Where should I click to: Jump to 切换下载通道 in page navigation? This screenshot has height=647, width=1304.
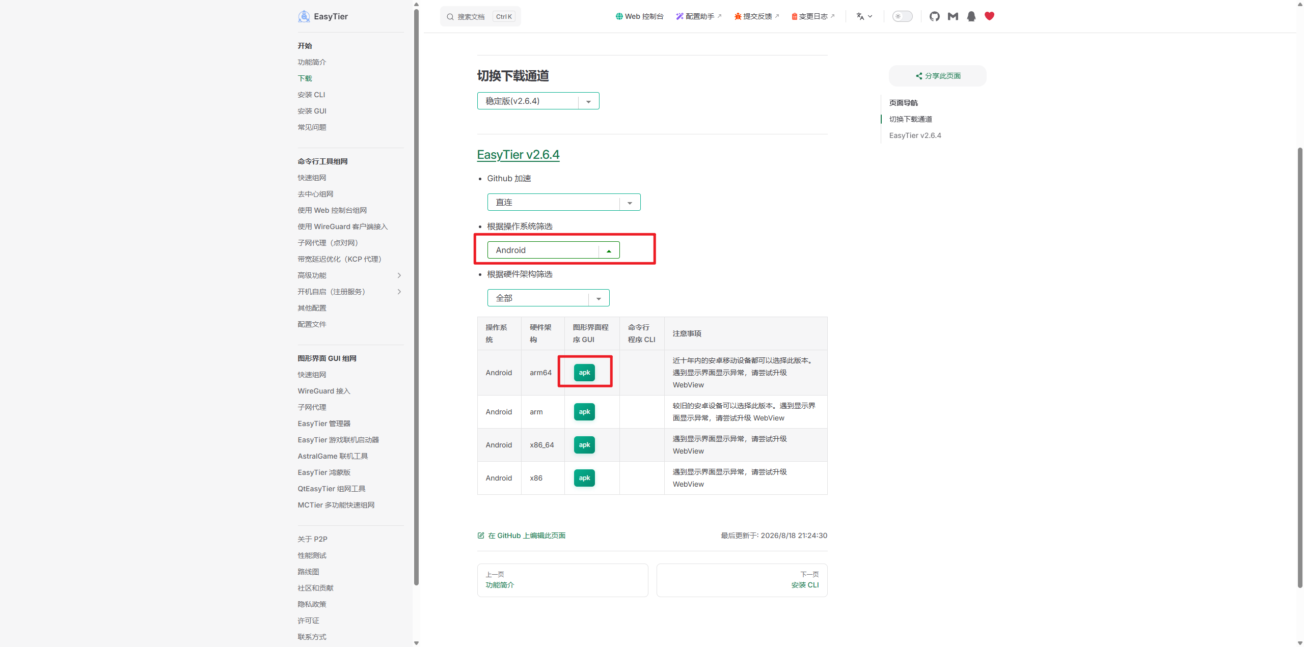[911, 119]
